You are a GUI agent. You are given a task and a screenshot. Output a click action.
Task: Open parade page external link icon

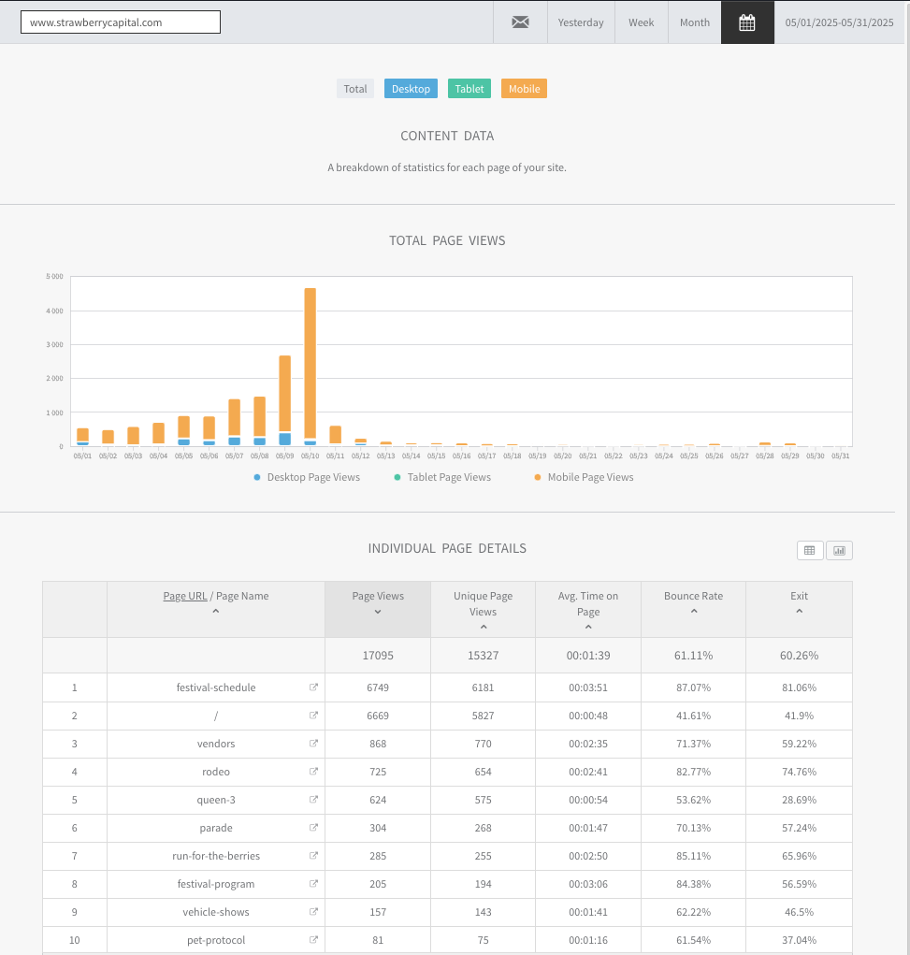point(313,827)
